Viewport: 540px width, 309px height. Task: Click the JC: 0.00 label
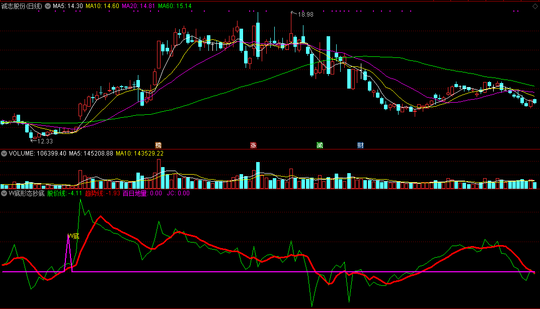(178, 193)
